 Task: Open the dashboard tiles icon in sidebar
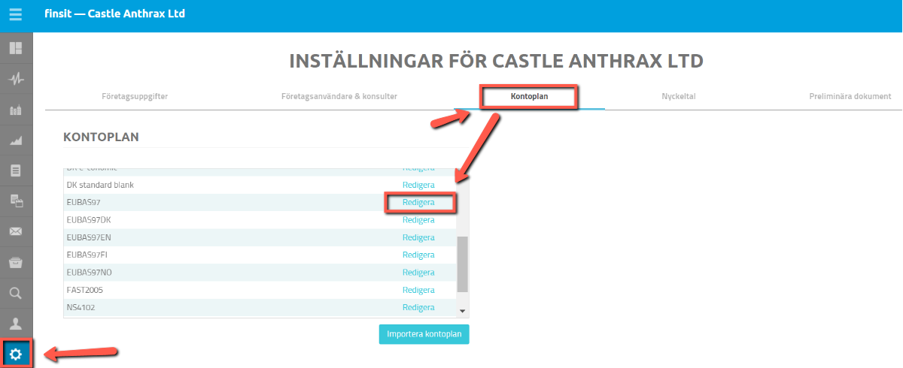pyautogui.click(x=16, y=48)
